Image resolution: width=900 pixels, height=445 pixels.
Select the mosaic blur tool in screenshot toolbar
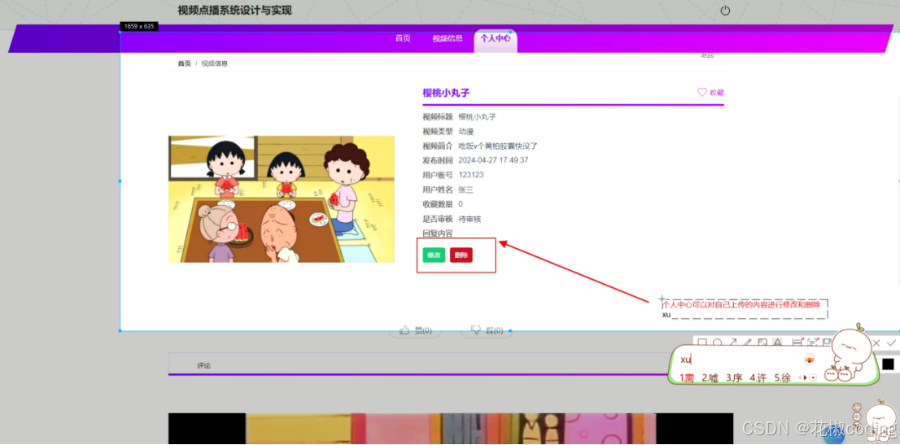point(762,342)
